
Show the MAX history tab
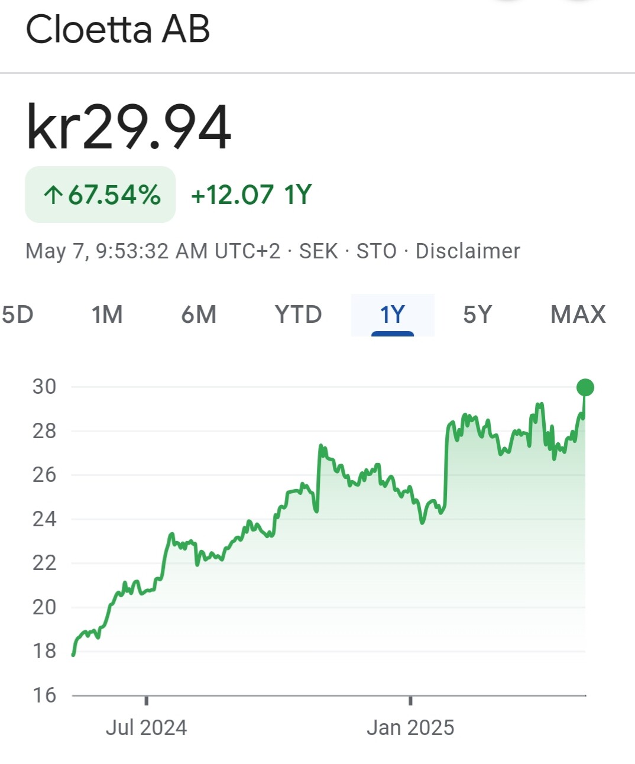[578, 315]
